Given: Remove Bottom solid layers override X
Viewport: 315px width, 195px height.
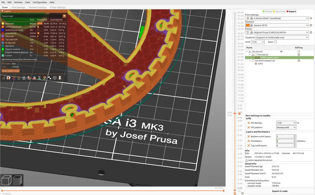Looking at the screenshot, I should 248,136.
